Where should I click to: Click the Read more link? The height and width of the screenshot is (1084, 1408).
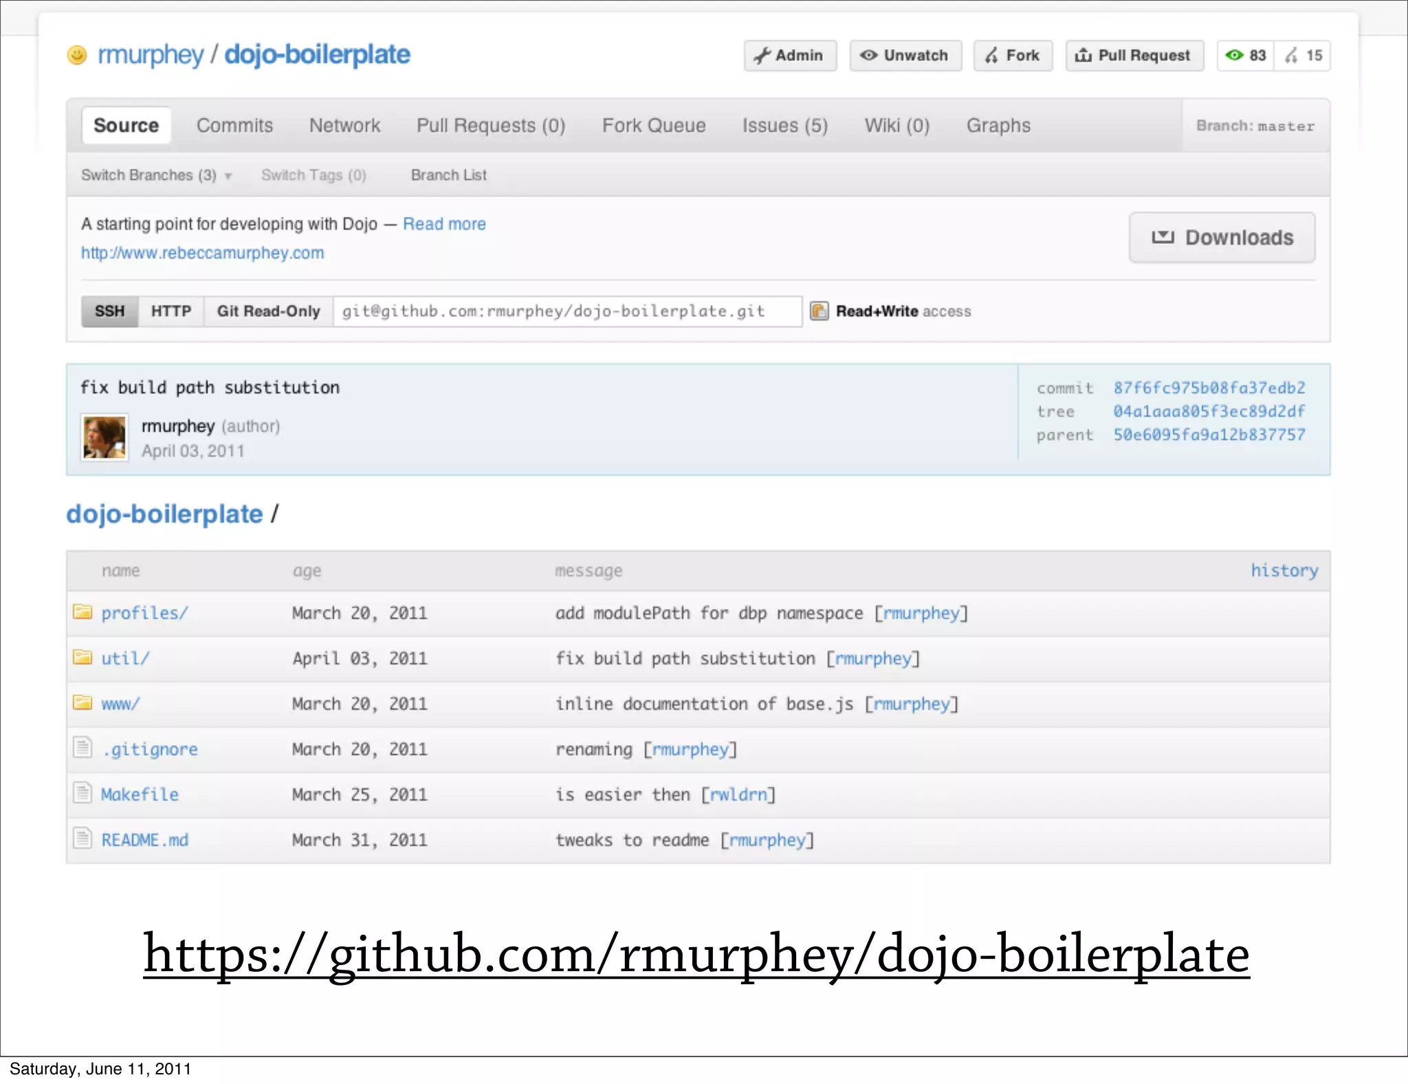tap(444, 224)
